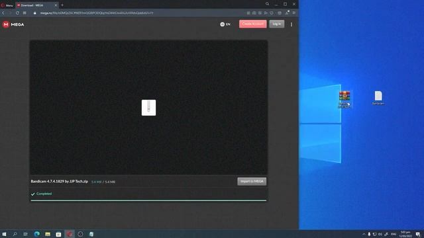The image size is (424, 238).
Task: Open Windows notification center
Action: 418,234
